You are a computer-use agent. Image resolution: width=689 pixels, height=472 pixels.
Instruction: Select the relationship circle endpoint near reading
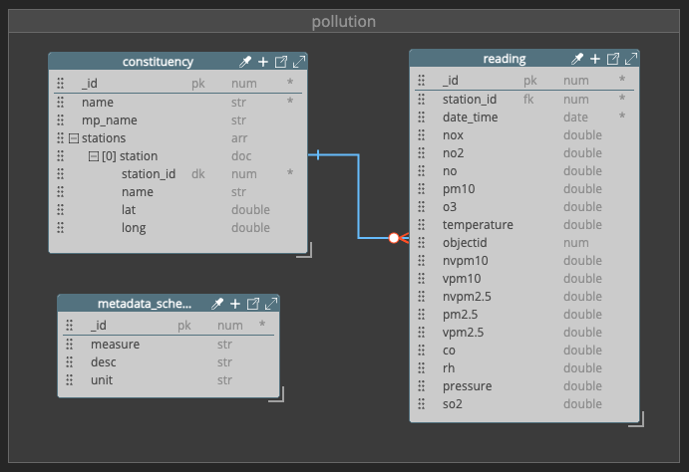(394, 238)
